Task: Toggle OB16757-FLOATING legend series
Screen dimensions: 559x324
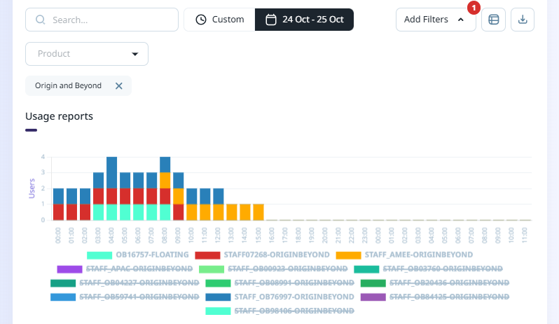Action: tap(151, 255)
